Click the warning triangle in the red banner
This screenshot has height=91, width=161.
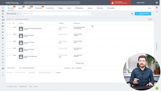113,3
